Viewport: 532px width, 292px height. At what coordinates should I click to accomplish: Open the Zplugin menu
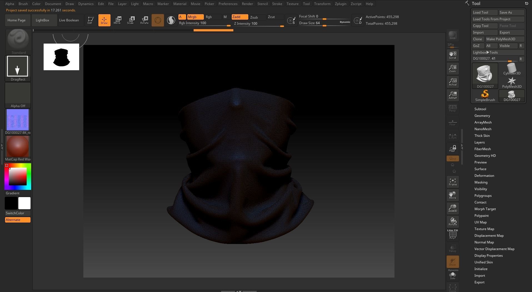[340, 4]
